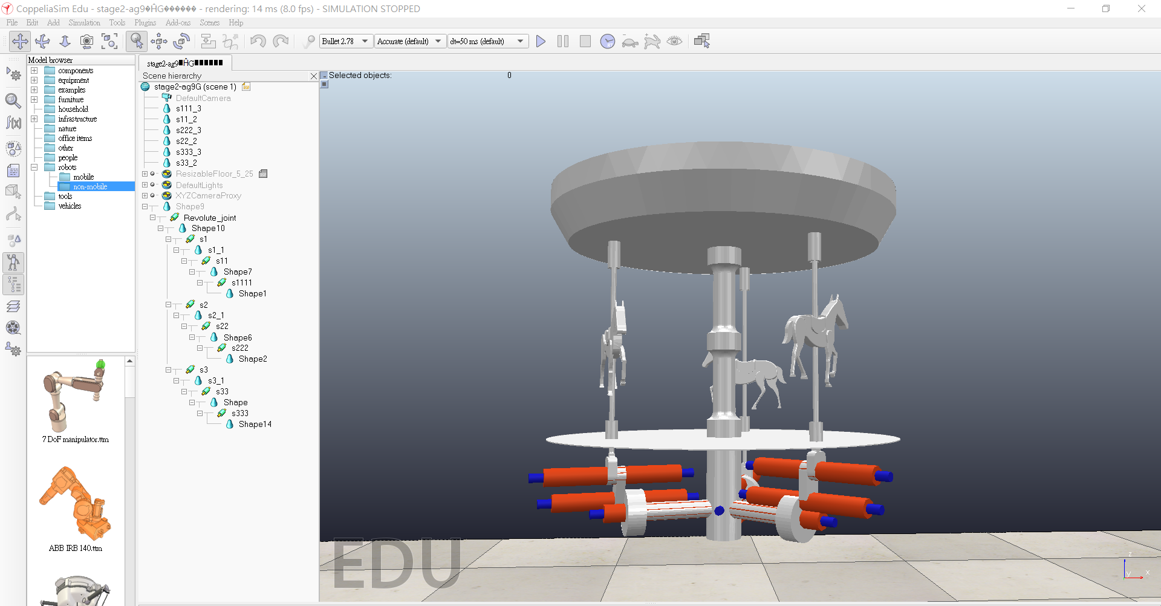Pause the simulation
The image size is (1161, 606).
(563, 41)
